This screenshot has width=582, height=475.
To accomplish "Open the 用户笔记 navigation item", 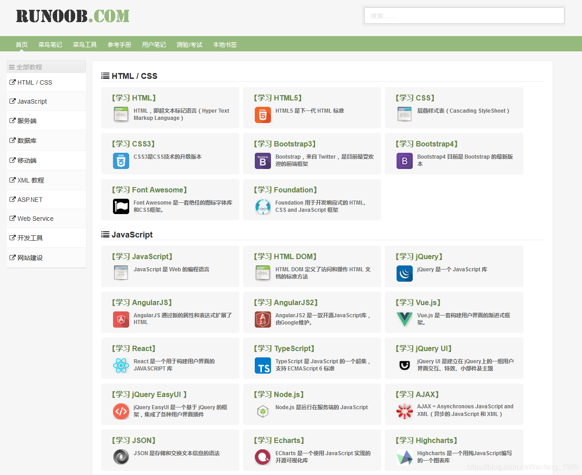I will click(x=154, y=45).
